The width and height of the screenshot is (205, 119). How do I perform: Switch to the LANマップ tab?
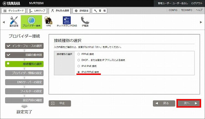pyautogui.click(x=37, y=11)
